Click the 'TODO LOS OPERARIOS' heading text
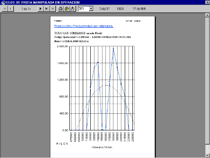210x158 pixels. click(70, 33)
